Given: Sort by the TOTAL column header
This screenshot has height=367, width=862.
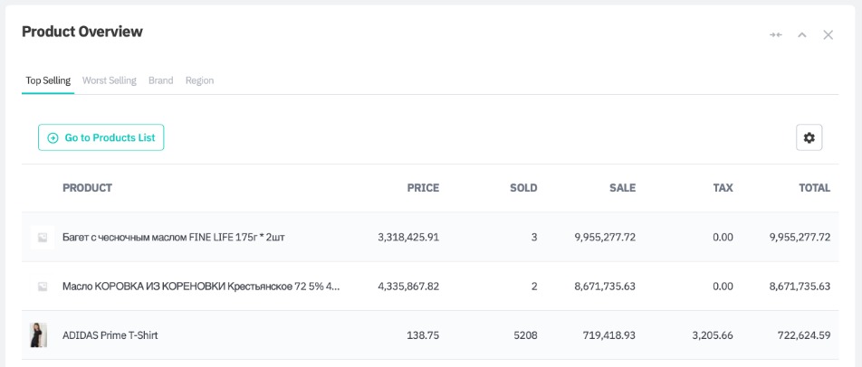Looking at the screenshot, I should (814, 188).
